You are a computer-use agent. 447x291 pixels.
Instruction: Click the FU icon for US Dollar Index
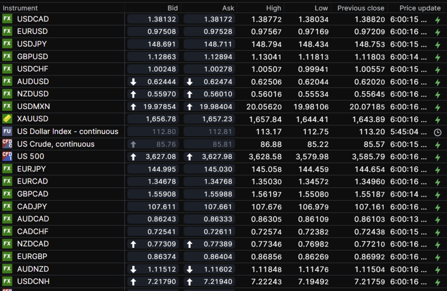point(7,131)
